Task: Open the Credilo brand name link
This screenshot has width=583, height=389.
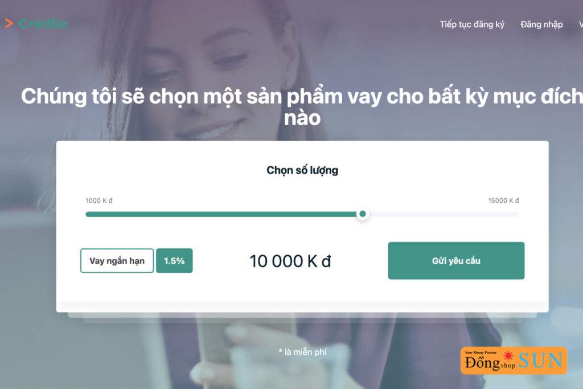Action: (x=43, y=24)
